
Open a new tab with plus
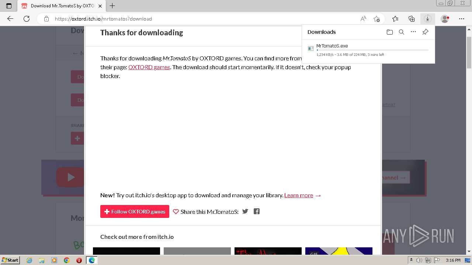[x=112, y=6]
